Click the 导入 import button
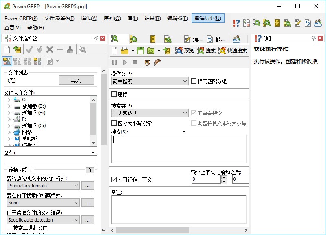 pos(76,80)
